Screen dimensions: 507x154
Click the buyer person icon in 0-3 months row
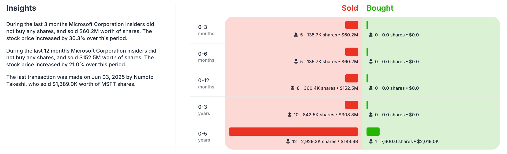tap(371, 35)
